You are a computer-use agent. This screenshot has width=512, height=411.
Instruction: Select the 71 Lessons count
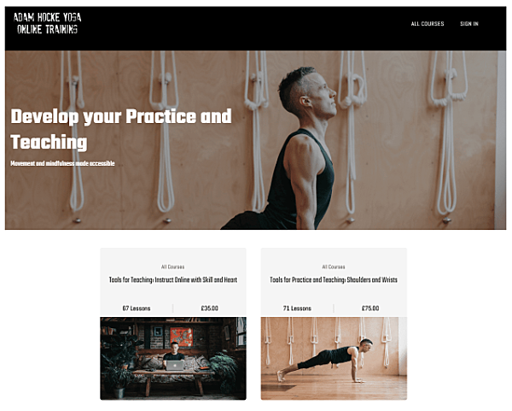(297, 308)
